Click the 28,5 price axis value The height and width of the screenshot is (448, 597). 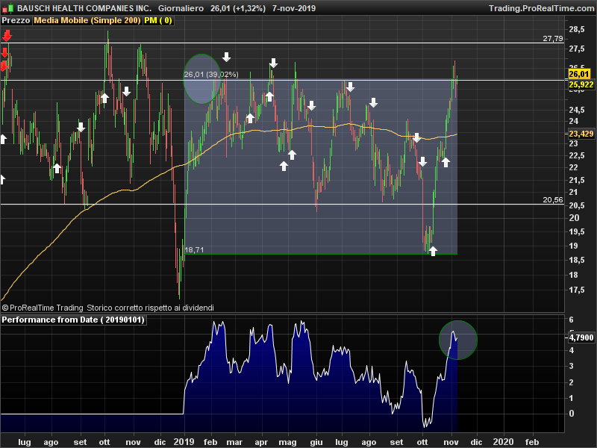click(x=577, y=29)
